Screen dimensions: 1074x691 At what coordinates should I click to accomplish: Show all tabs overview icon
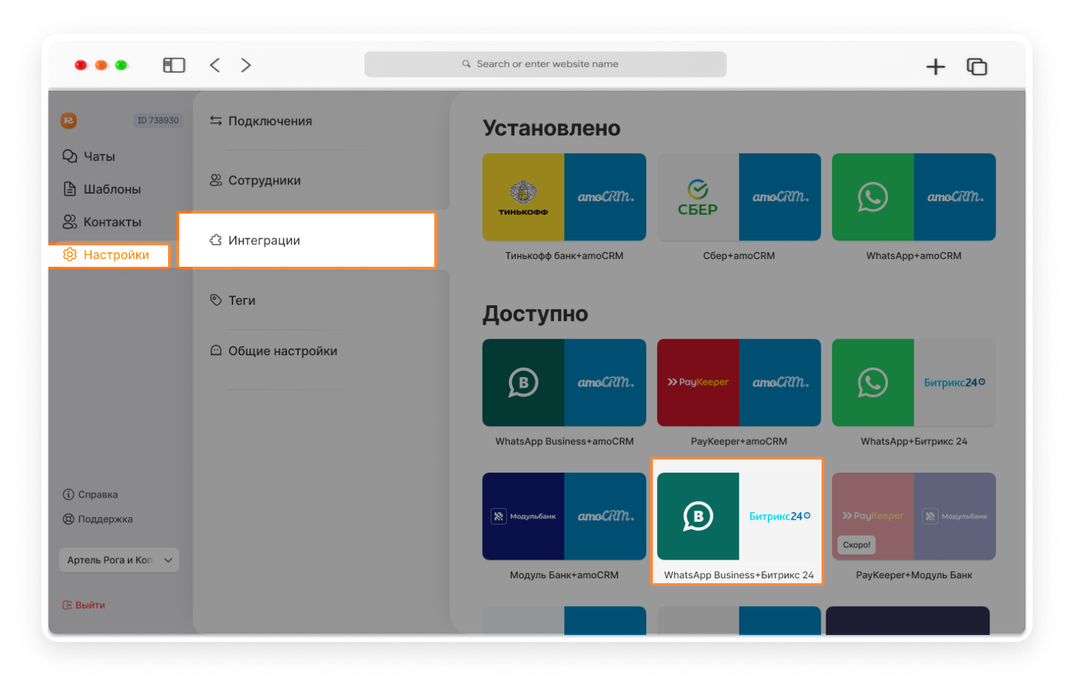(x=976, y=66)
